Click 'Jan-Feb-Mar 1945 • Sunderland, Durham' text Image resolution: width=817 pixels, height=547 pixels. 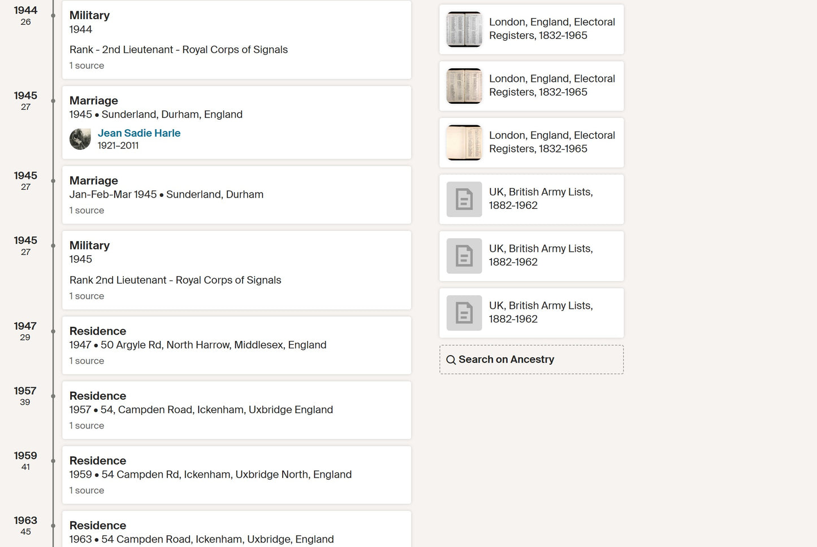pyautogui.click(x=166, y=195)
